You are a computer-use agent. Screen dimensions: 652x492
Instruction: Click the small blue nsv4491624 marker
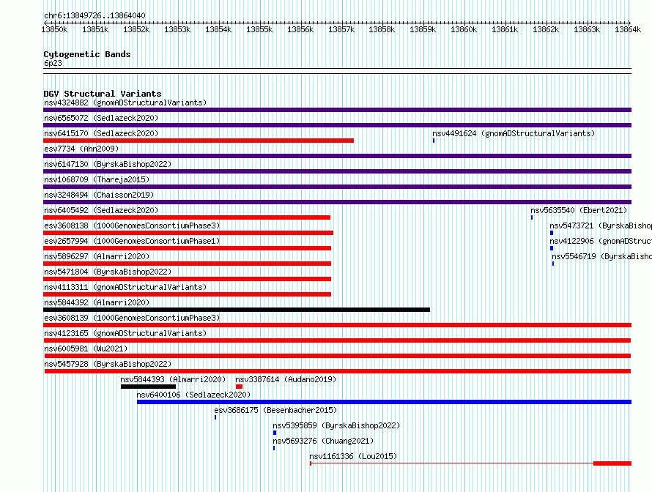point(434,141)
